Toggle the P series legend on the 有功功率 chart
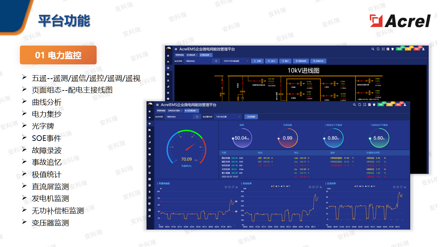Viewport: 443px width, 247px height. (273, 186)
